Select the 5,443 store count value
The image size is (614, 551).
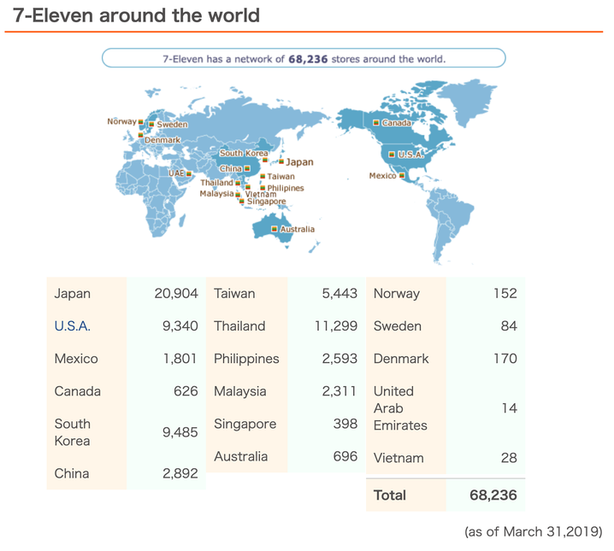(x=339, y=293)
